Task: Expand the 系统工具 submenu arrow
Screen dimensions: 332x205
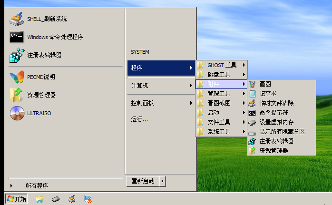Action: click(x=244, y=132)
